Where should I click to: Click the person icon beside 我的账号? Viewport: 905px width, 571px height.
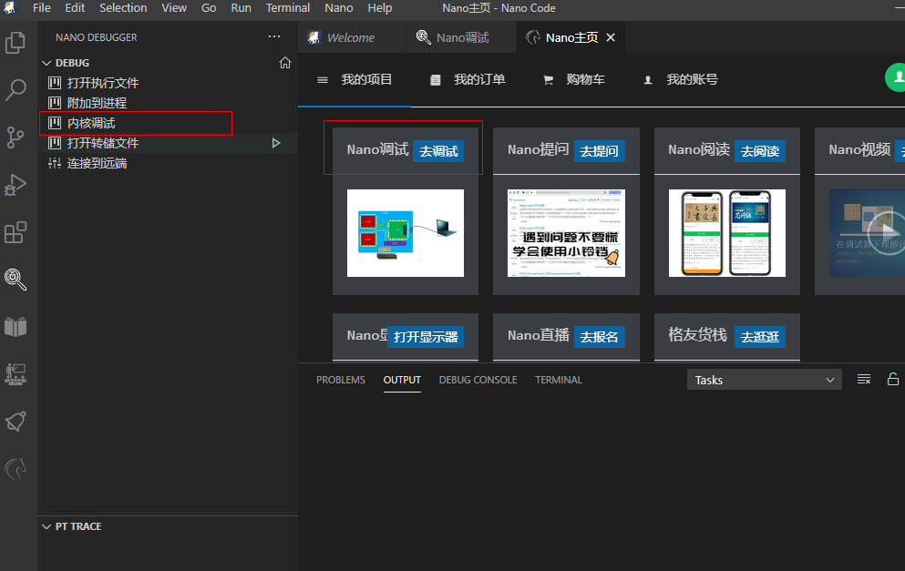pyautogui.click(x=648, y=80)
